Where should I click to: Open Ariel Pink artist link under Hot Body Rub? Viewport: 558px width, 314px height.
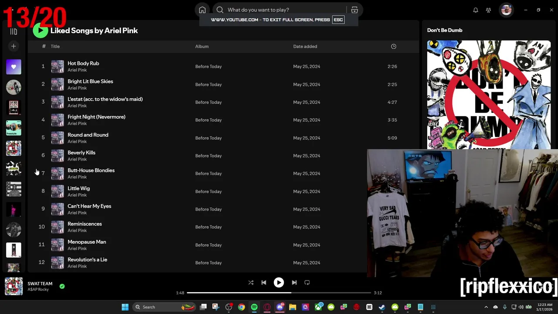77,70
